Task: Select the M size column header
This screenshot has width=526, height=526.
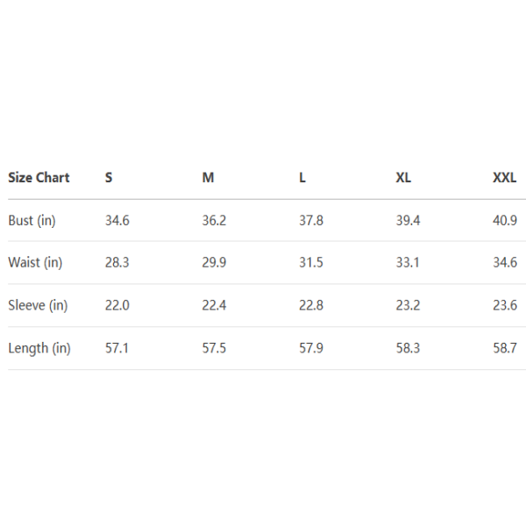Action: [208, 178]
